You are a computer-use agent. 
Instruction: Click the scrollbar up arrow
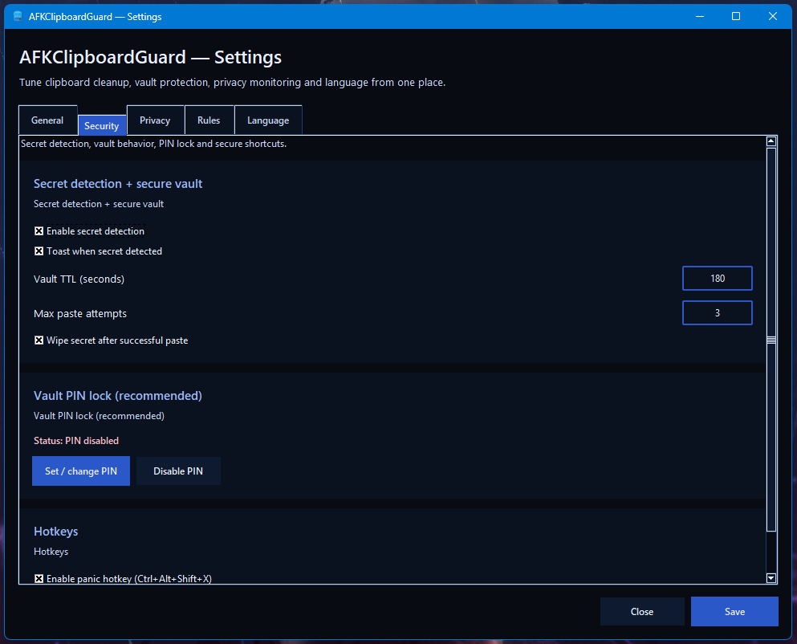(x=771, y=141)
